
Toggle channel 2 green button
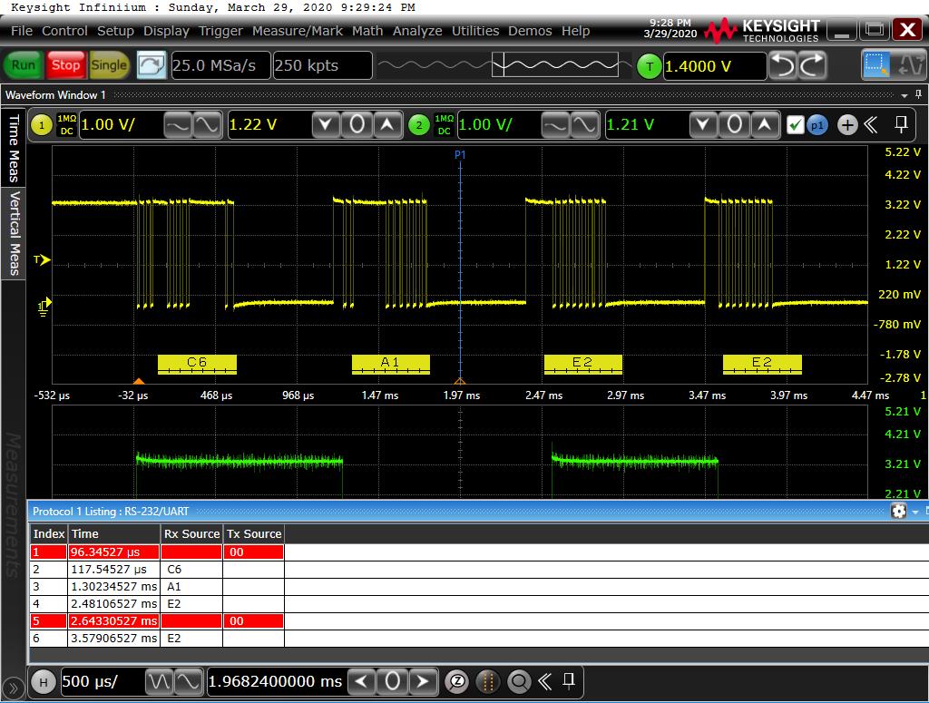click(418, 125)
